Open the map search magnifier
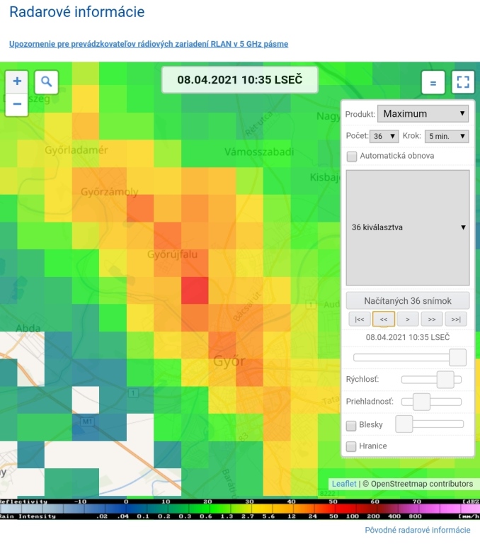480x544 pixels. click(46, 81)
